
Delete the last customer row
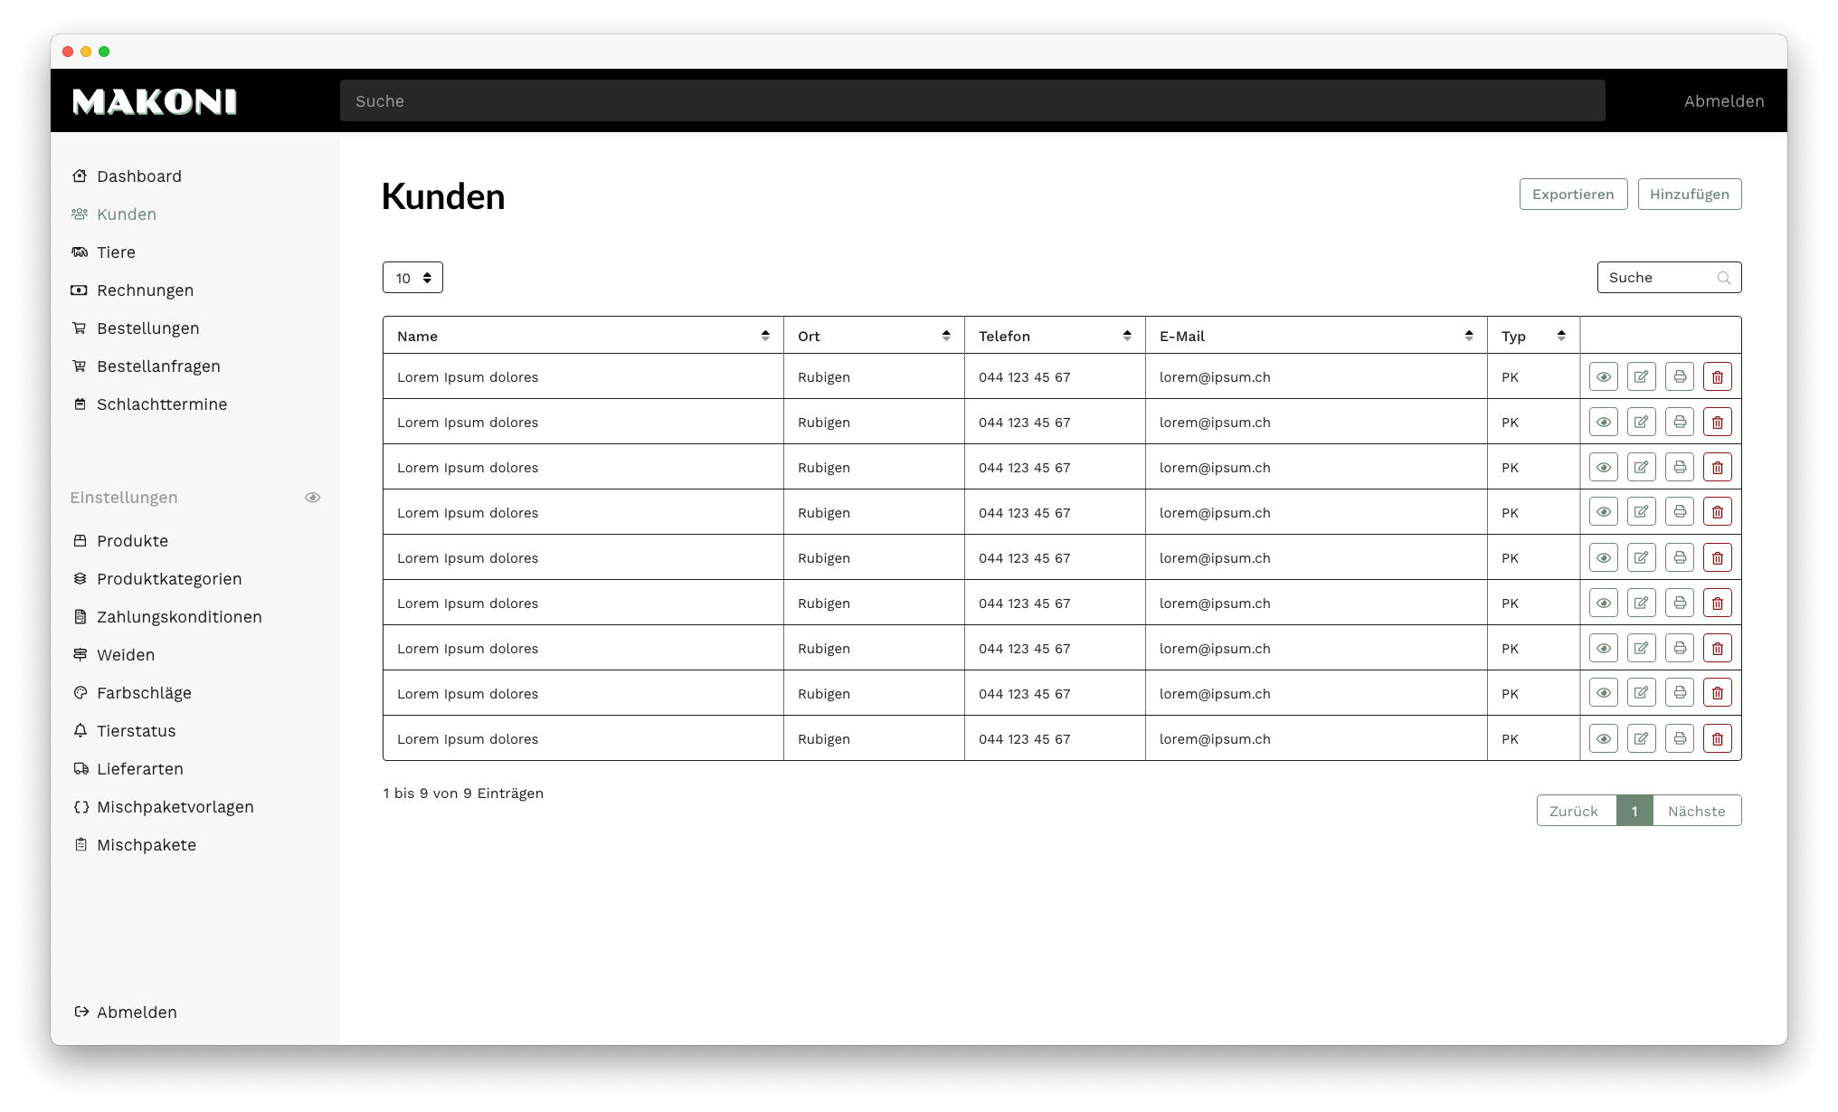pyautogui.click(x=1717, y=738)
